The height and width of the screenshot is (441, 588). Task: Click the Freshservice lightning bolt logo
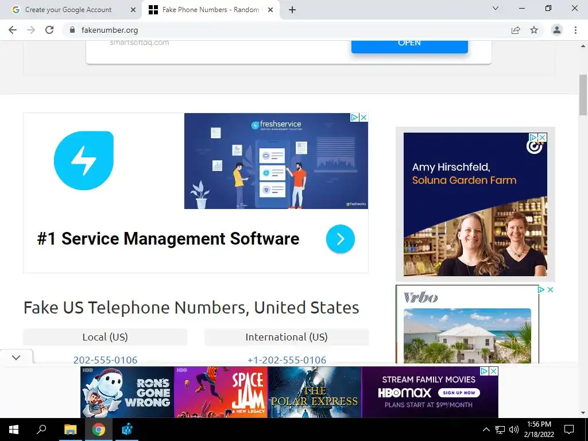pyautogui.click(x=84, y=161)
